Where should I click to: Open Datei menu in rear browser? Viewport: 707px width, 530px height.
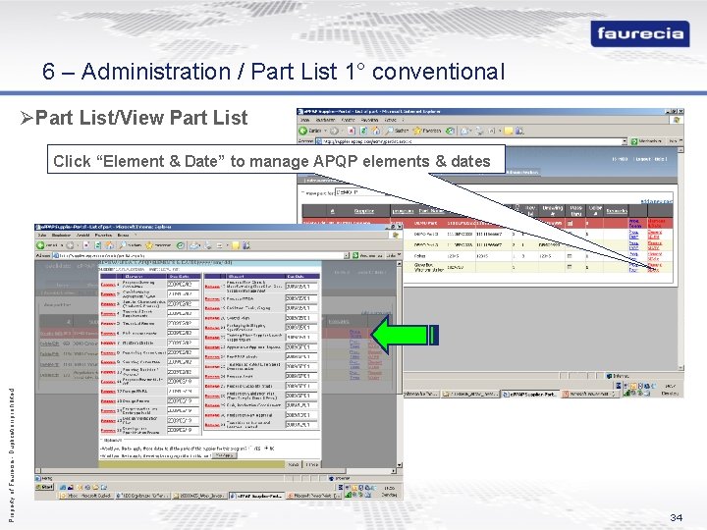point(304,120)
